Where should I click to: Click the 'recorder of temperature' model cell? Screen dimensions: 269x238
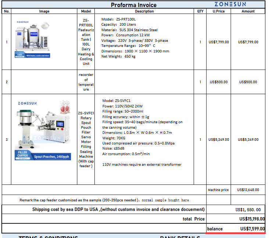click(86, 82)
